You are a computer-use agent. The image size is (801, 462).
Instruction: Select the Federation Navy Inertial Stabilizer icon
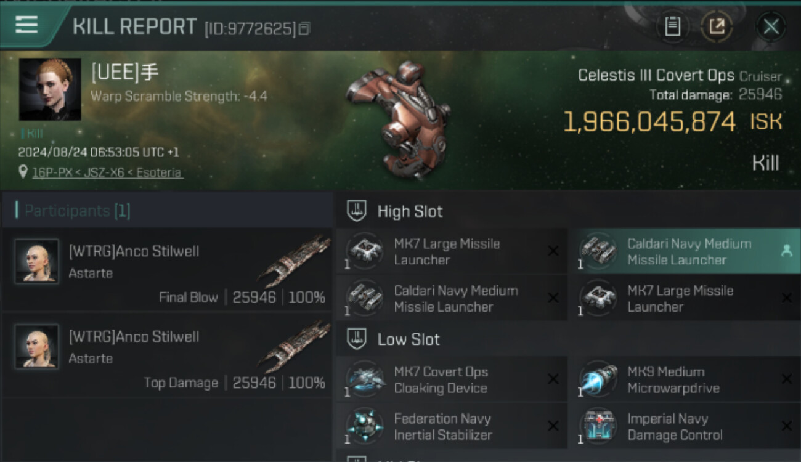coord(365,427)
